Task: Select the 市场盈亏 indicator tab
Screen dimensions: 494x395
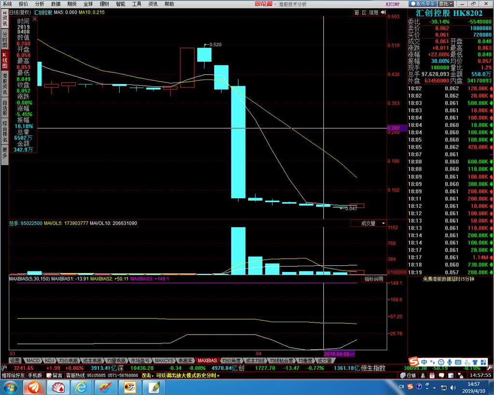Action: (x=140, y=360)
